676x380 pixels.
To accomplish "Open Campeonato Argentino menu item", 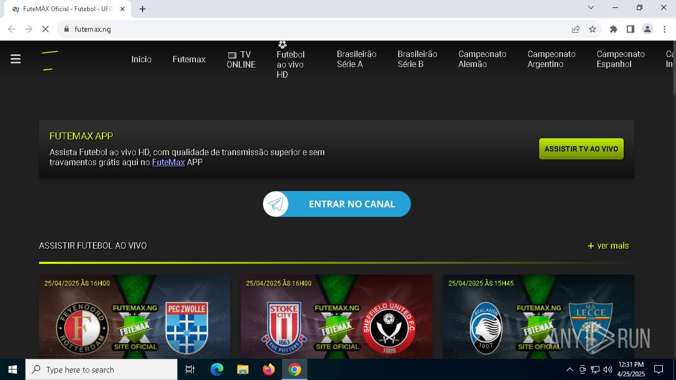I will [551, 59].
